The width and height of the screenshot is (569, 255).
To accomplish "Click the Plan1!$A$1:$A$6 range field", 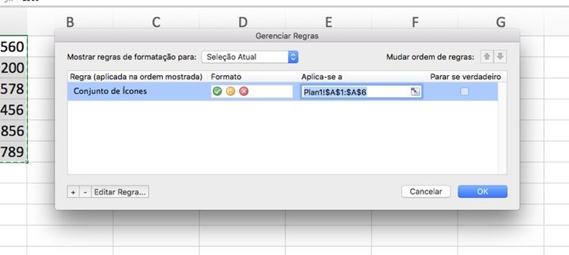I will [x=361, y=92].
